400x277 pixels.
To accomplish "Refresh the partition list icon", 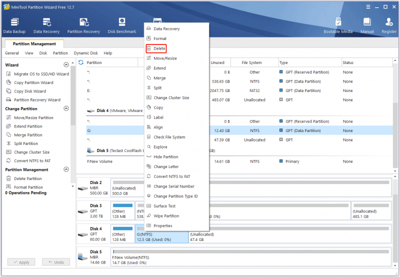I will point(81,62).
